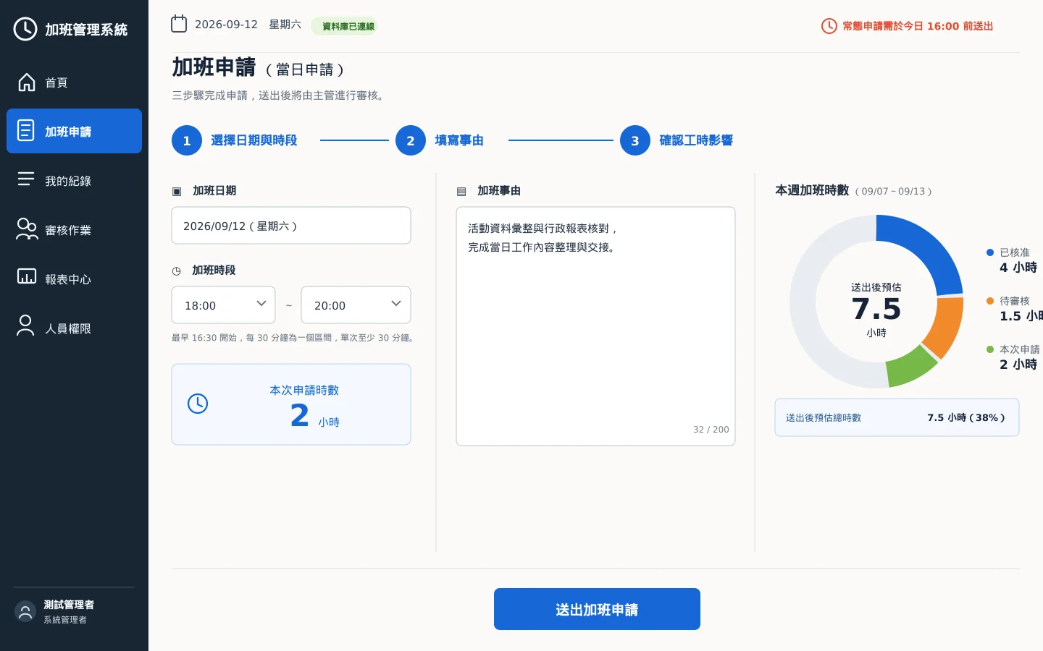Click the 測試管理者 user name
1043x651 pixels.
click(x=69, y=605)
